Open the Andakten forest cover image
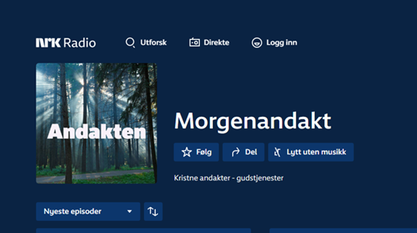The width and height of the screenshot is (417, 233). point(96,123)
